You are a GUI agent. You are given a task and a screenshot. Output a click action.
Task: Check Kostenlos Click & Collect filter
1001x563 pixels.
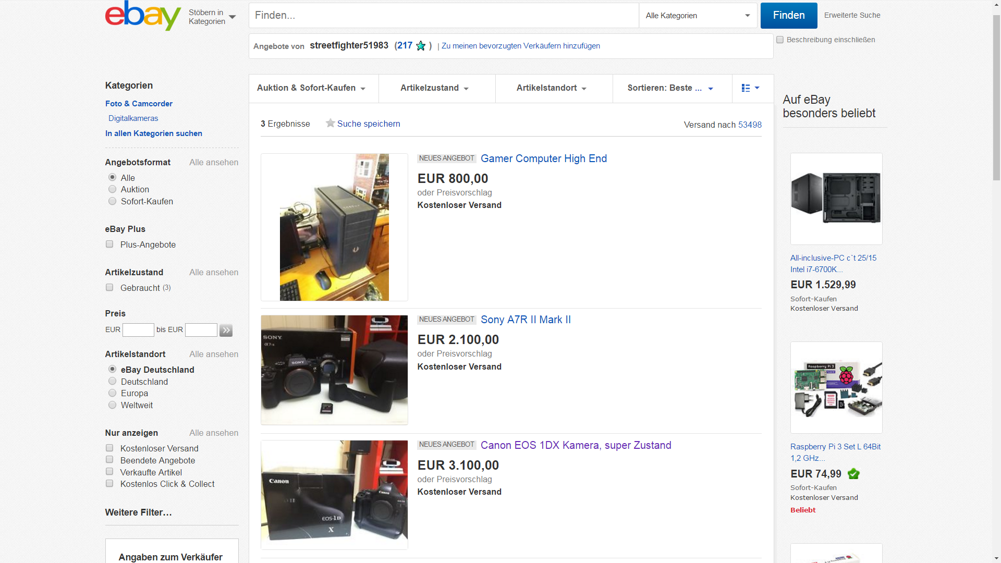point(109,484)
